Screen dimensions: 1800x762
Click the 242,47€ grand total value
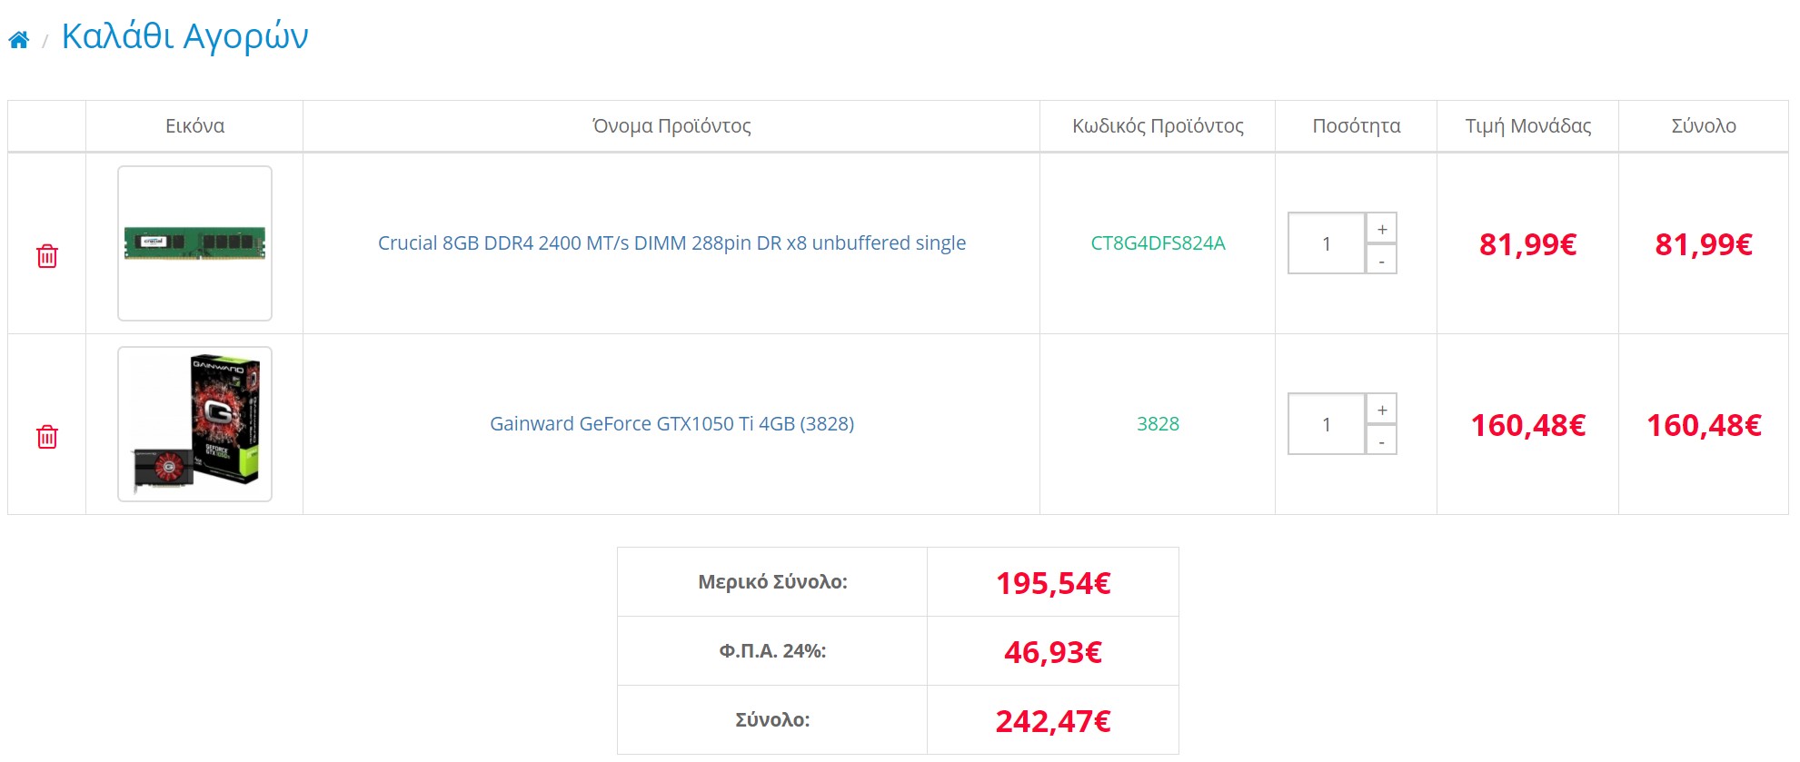click(x=1053, y=721)
